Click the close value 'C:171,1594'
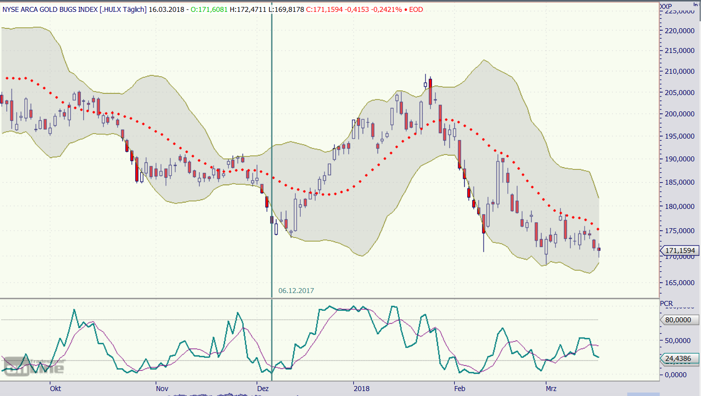The height and width of the screenshot is (396, 701). pyautogui.click(x=324, y=9)
